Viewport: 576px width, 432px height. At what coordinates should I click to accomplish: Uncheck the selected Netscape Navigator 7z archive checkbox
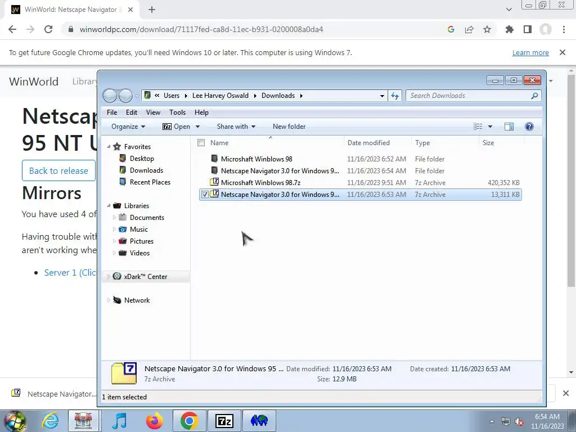tap(205, 194)
